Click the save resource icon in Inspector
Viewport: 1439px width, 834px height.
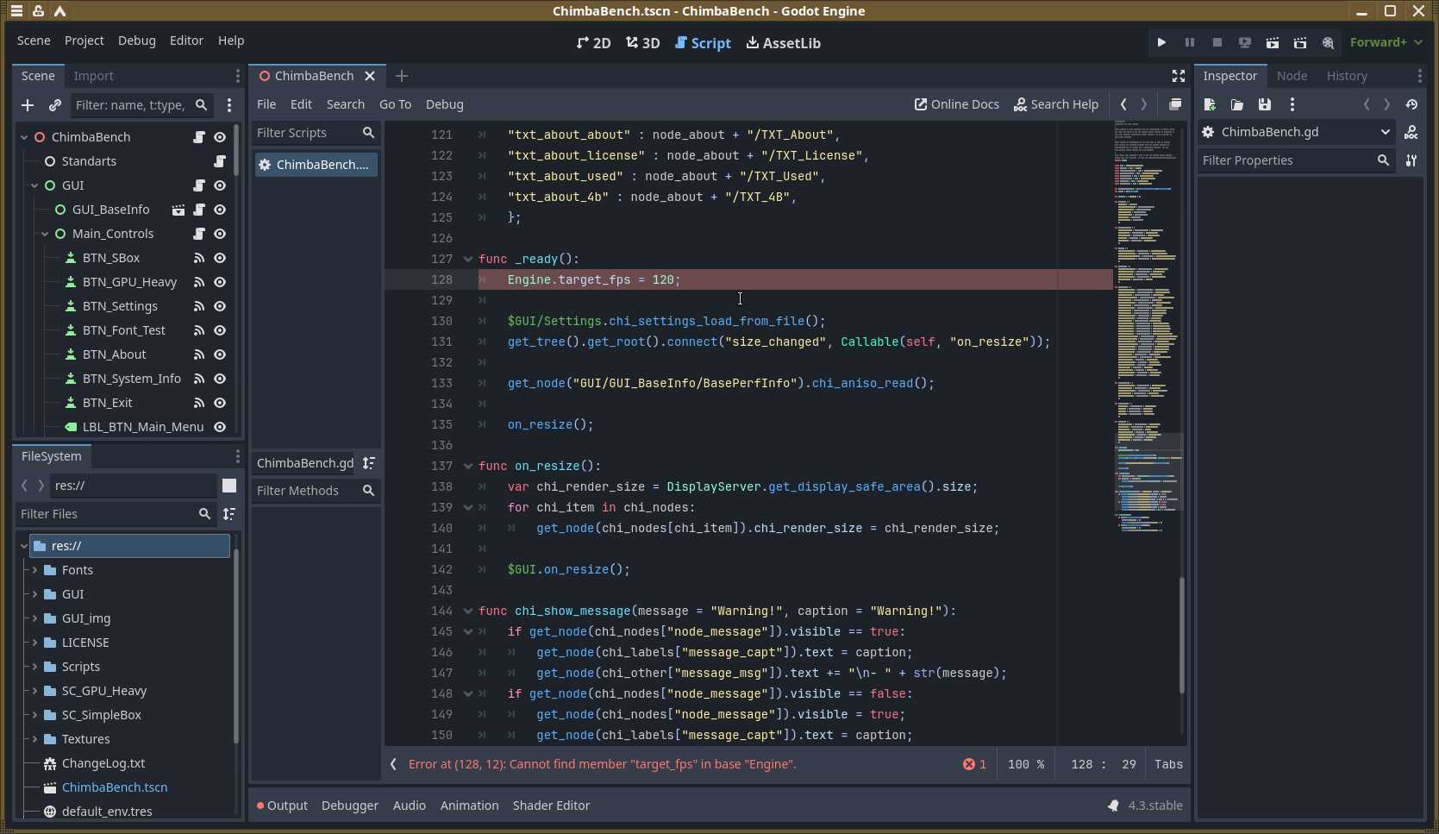tap(1264, 104)
